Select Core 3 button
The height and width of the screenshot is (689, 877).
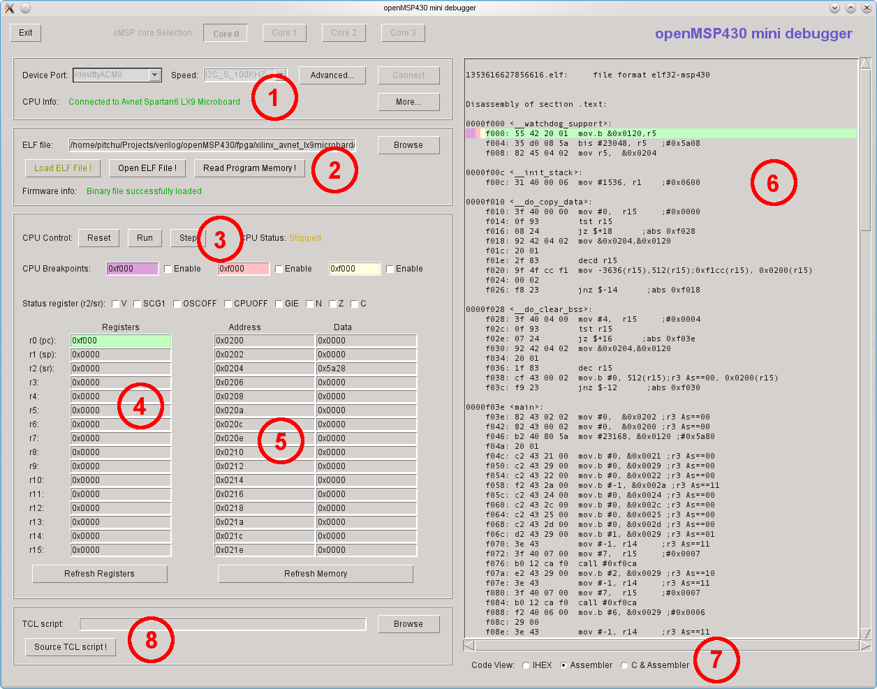[404, 33]
